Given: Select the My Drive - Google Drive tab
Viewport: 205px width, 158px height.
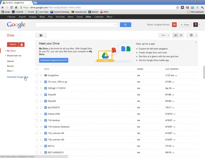Looking at the screenshot, I should 17,3.
